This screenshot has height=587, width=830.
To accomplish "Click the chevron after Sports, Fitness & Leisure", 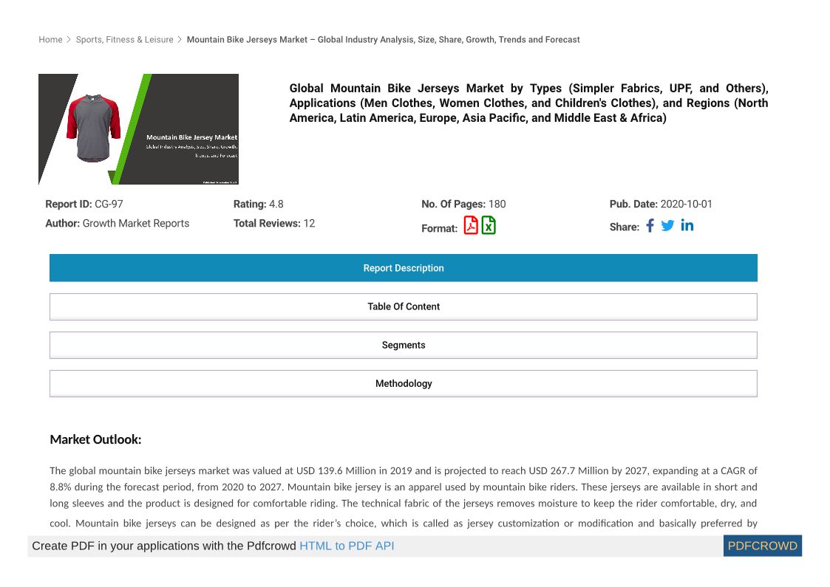I will pyautogui.click(x=180, y=40).
